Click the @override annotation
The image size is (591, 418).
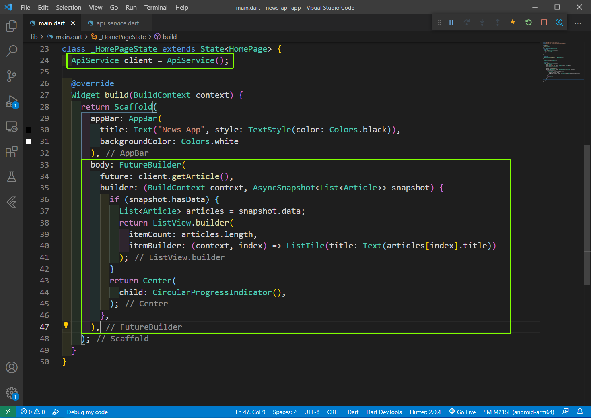93,83
